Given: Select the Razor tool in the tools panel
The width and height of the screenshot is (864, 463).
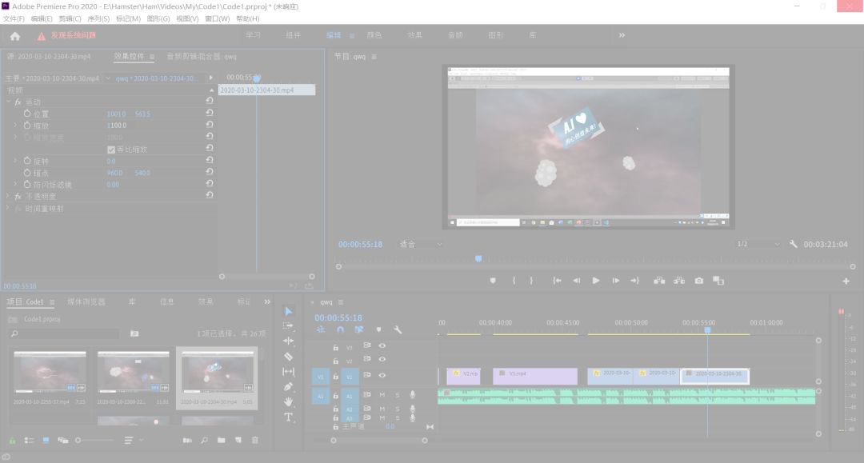Looking at the screenshot, I should pos(289,357).
